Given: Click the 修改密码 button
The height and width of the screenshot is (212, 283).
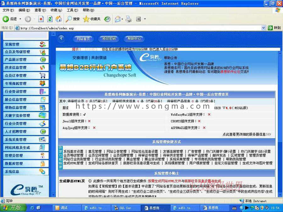Looking at the screenshot, I should [109, 38].
